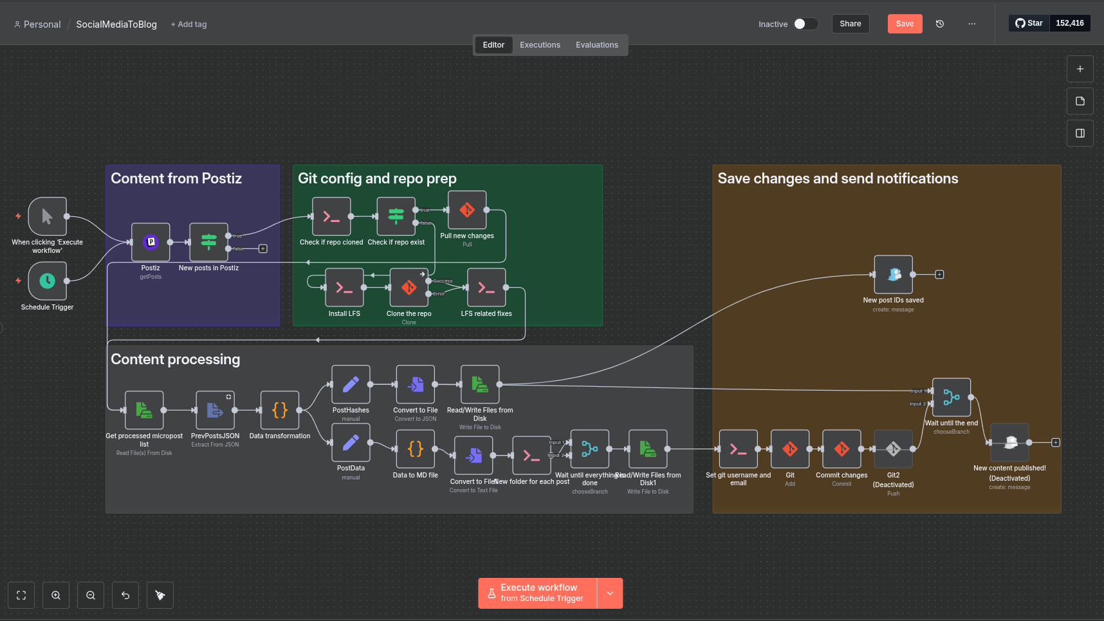Open the Data transformation node
Viewport: 1104px width, 621px height.
click(279, 410)
